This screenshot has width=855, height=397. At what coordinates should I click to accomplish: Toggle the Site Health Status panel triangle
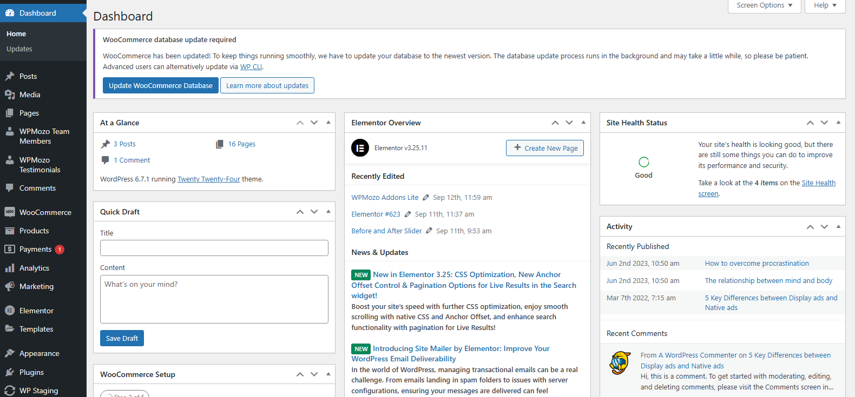[x=838, y=123]
